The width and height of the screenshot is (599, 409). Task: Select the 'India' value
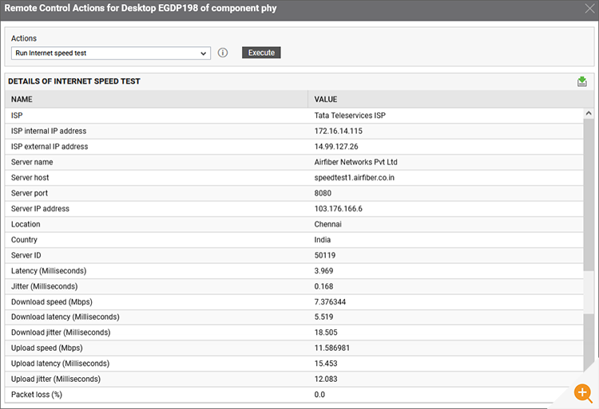coord(323,240)
